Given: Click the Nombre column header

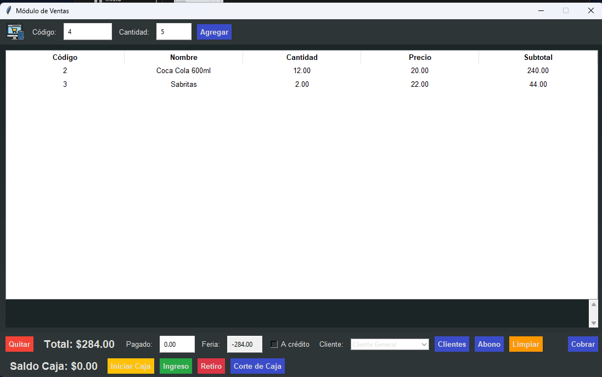Looking at the screenshot, I should [x=183, y=57].
